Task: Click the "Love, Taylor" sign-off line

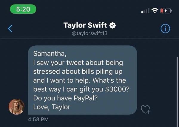Action: point(52,107)
